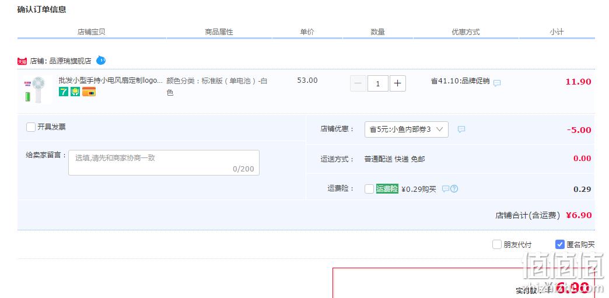Click the green 7-day return badge
Screen dimensions: 609x298
point(64,92)
